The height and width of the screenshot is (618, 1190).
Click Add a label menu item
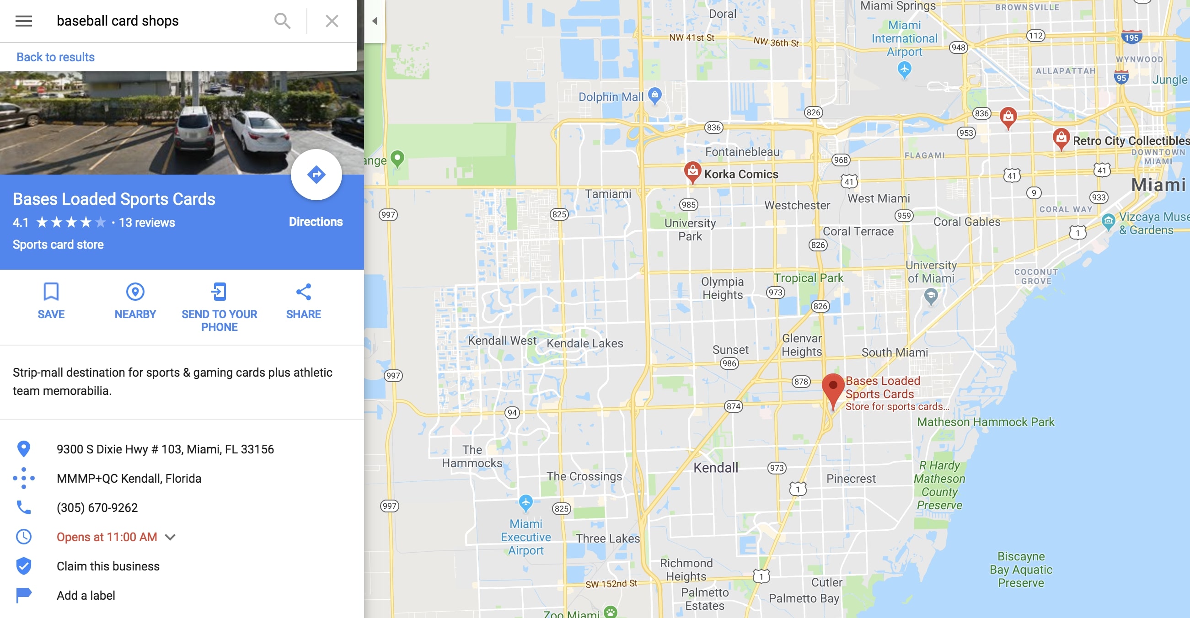(86, 595)
